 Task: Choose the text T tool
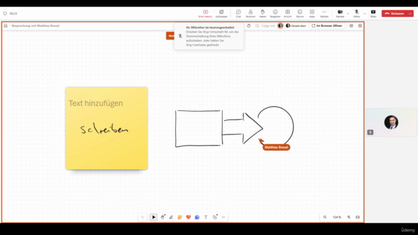click(x=206, y=217)
